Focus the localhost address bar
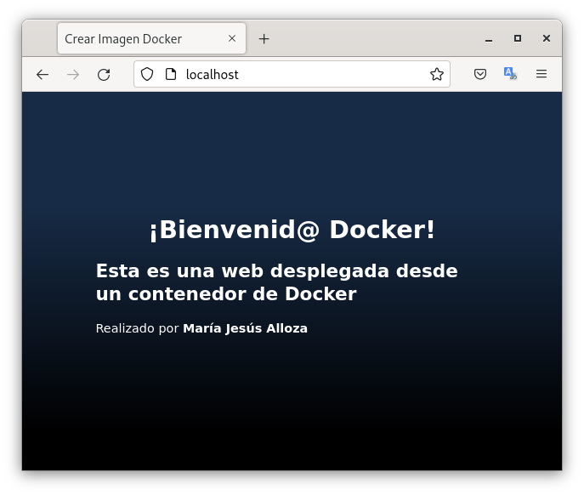The image size is (584, 495). (x=298, y=75)
